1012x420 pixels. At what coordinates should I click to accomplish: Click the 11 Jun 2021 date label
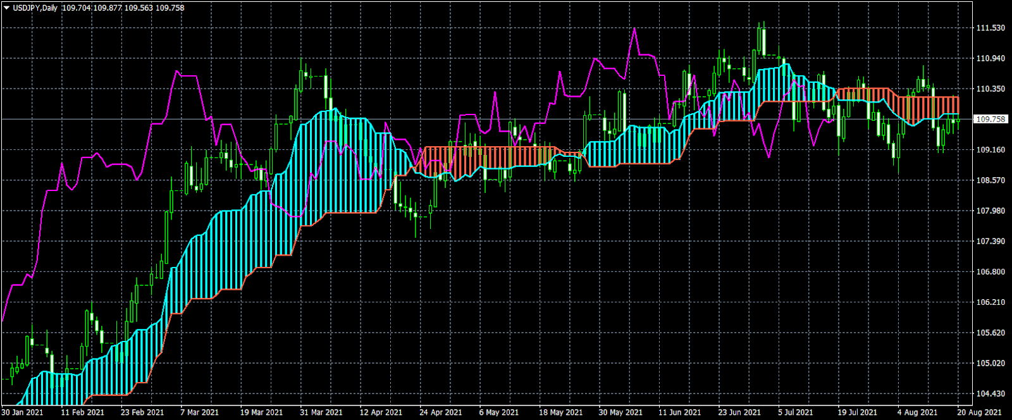[680, 412]
